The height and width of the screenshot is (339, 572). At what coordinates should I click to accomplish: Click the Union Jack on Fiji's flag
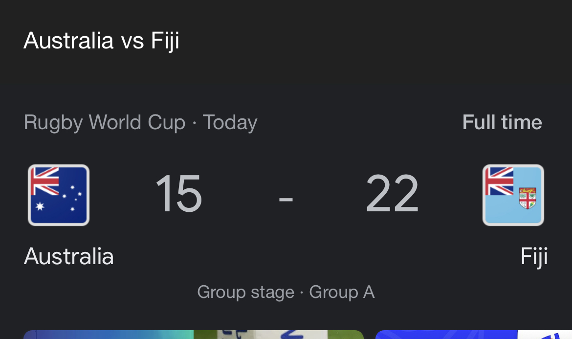[x=500, y=181]
